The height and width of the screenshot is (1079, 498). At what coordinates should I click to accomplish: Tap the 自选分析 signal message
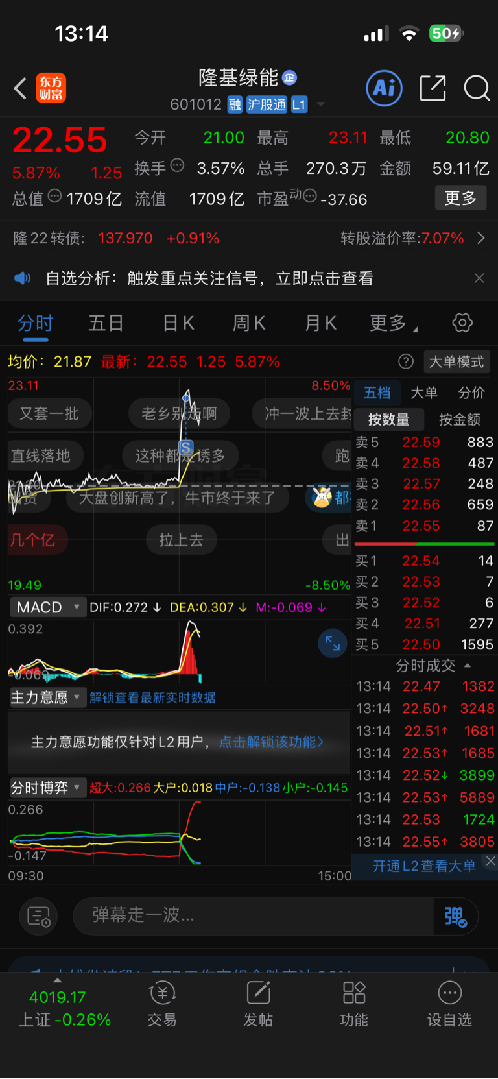(x=209, y=278)
